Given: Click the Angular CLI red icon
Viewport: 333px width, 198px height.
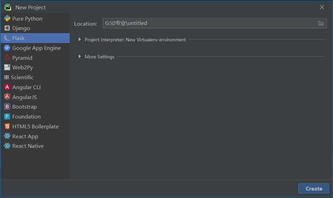Looking at the screenshot, I should [7, 87].
